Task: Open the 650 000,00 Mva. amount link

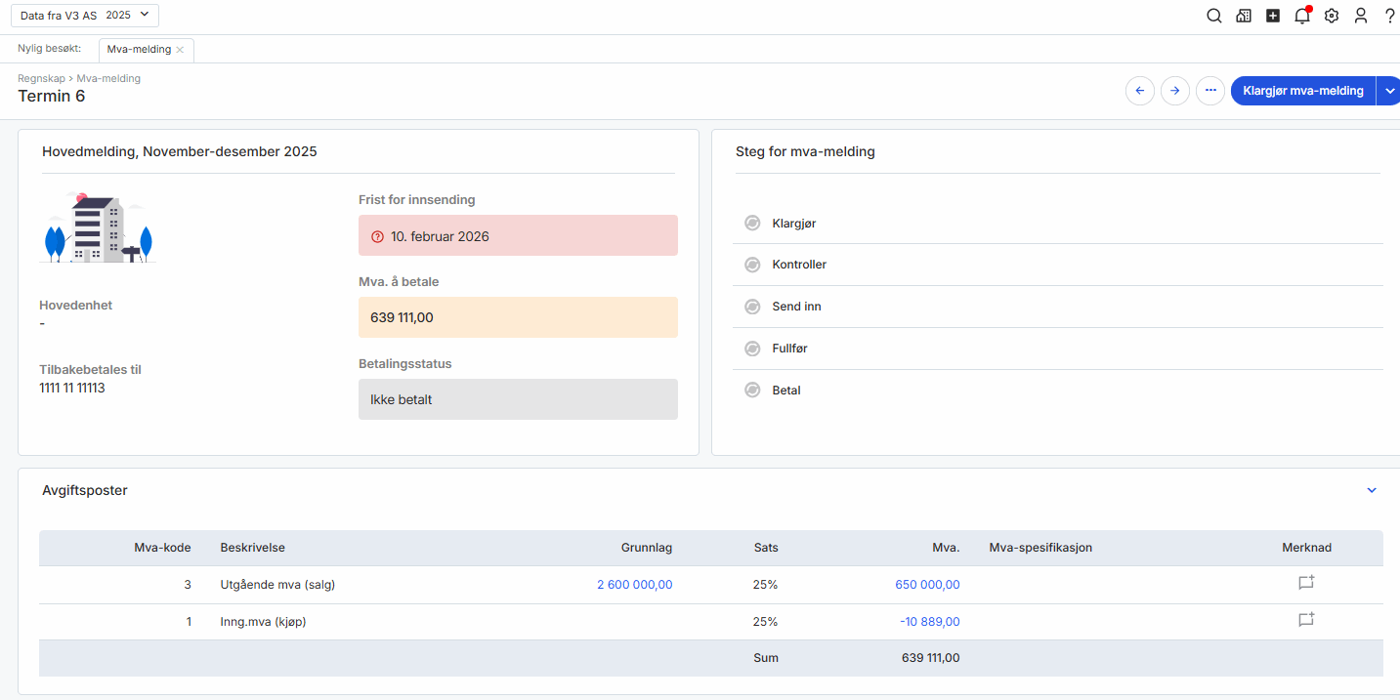Action: 926,585
